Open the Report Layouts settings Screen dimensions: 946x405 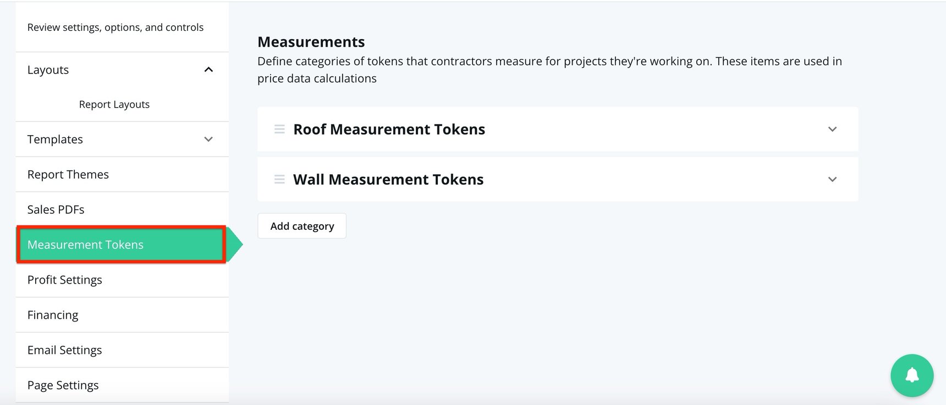pos(113,104)
